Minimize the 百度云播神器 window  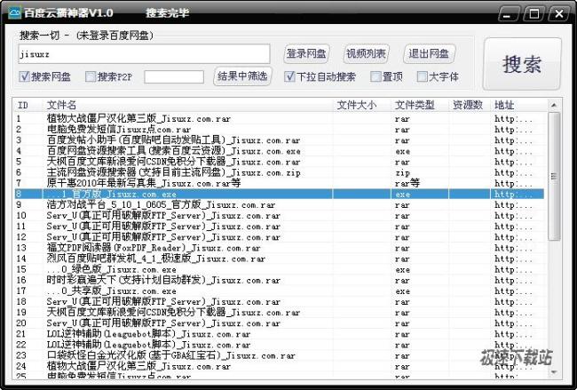coord(508,14)
